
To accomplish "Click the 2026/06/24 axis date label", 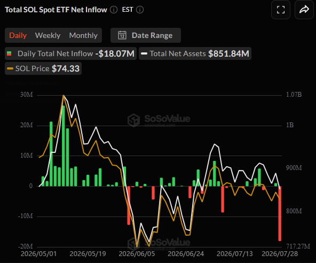I will coord(186,254).
